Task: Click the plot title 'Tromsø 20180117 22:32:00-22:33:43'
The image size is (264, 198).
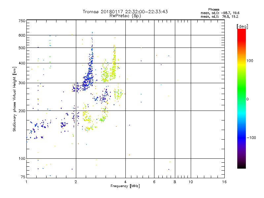Action: point(125,12)
